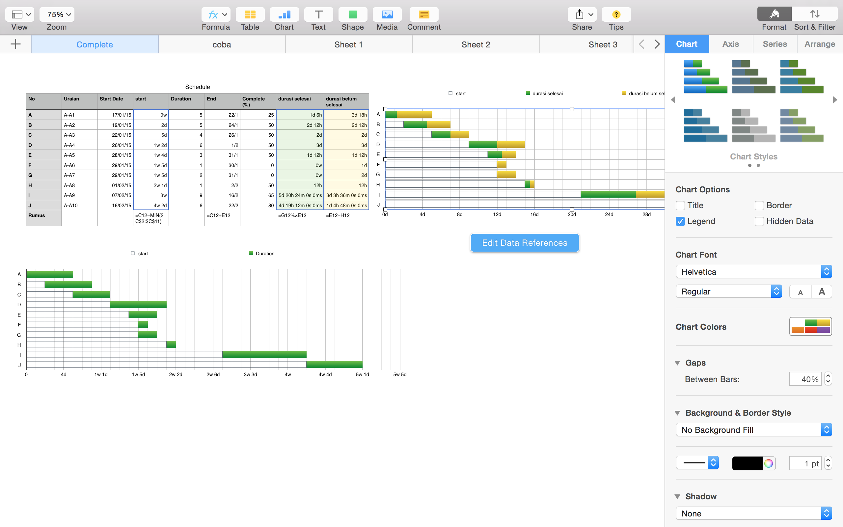Viewport: 843px width, 527px height.
Task: Open Sort & Filter panel
Action: coord(815,14)
